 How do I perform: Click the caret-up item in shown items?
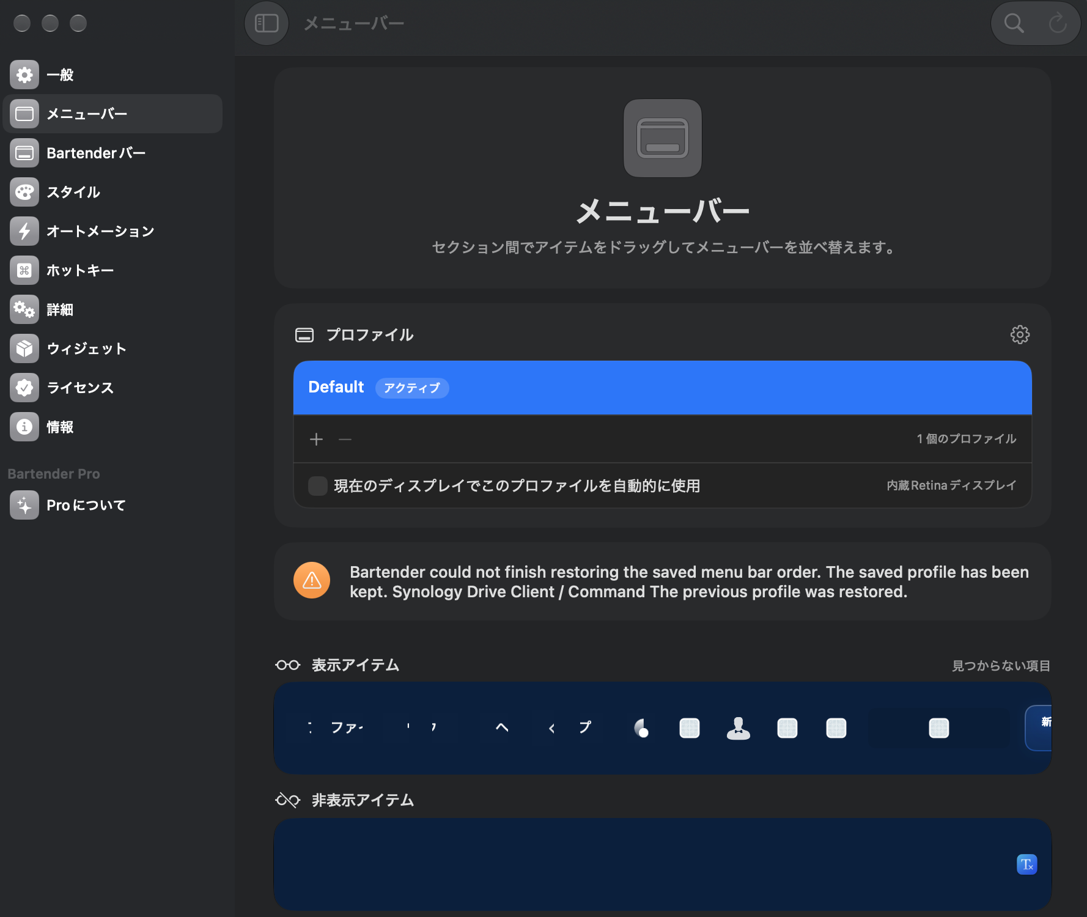click(x=502, y=727)
